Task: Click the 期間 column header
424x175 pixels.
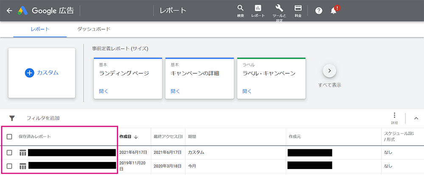Action: tap(192, 137)
